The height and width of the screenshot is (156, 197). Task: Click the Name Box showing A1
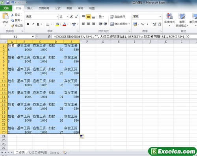(16, 37)
